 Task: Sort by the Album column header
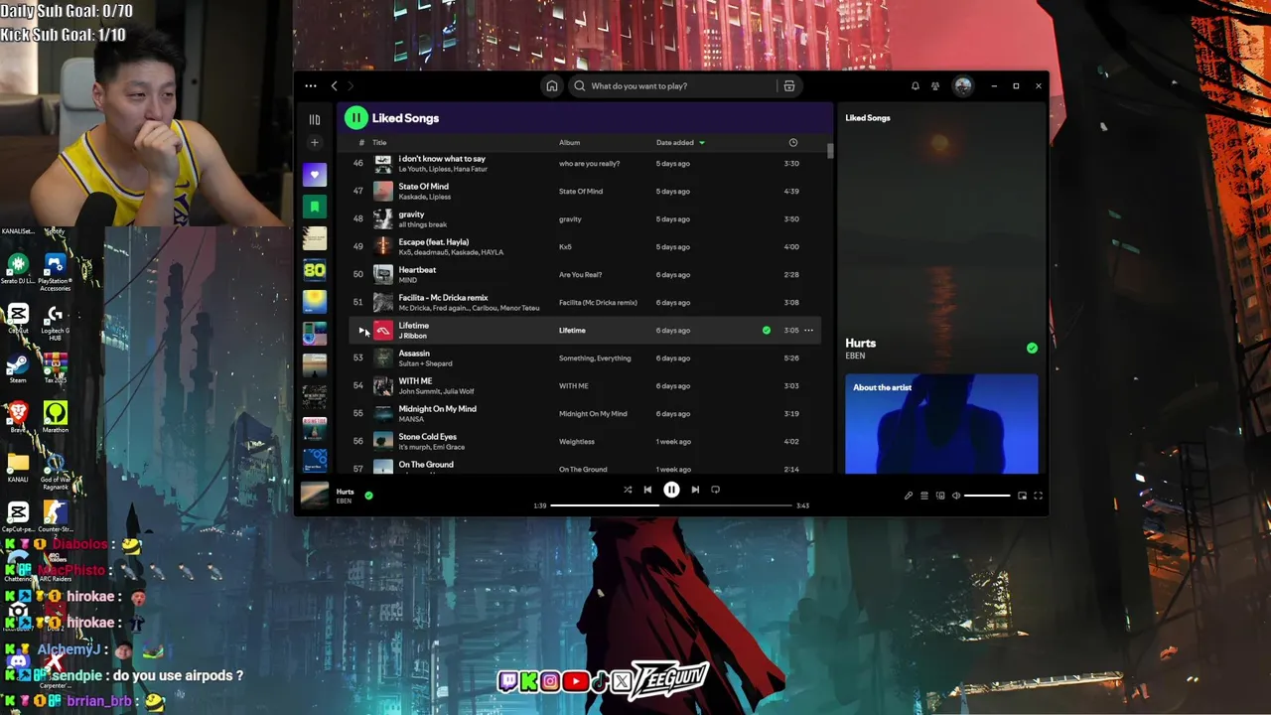(x=569, y=142)
